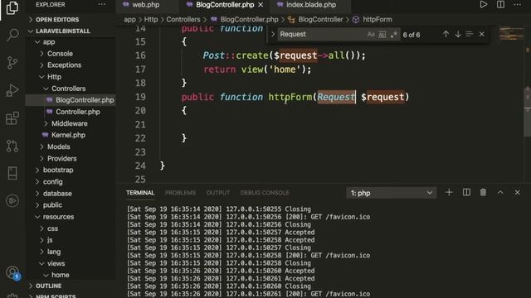This screenshot has height=298, width=531.
Task: Split the terminal panel
Action: pyautogui.click(x=466, y=193)
